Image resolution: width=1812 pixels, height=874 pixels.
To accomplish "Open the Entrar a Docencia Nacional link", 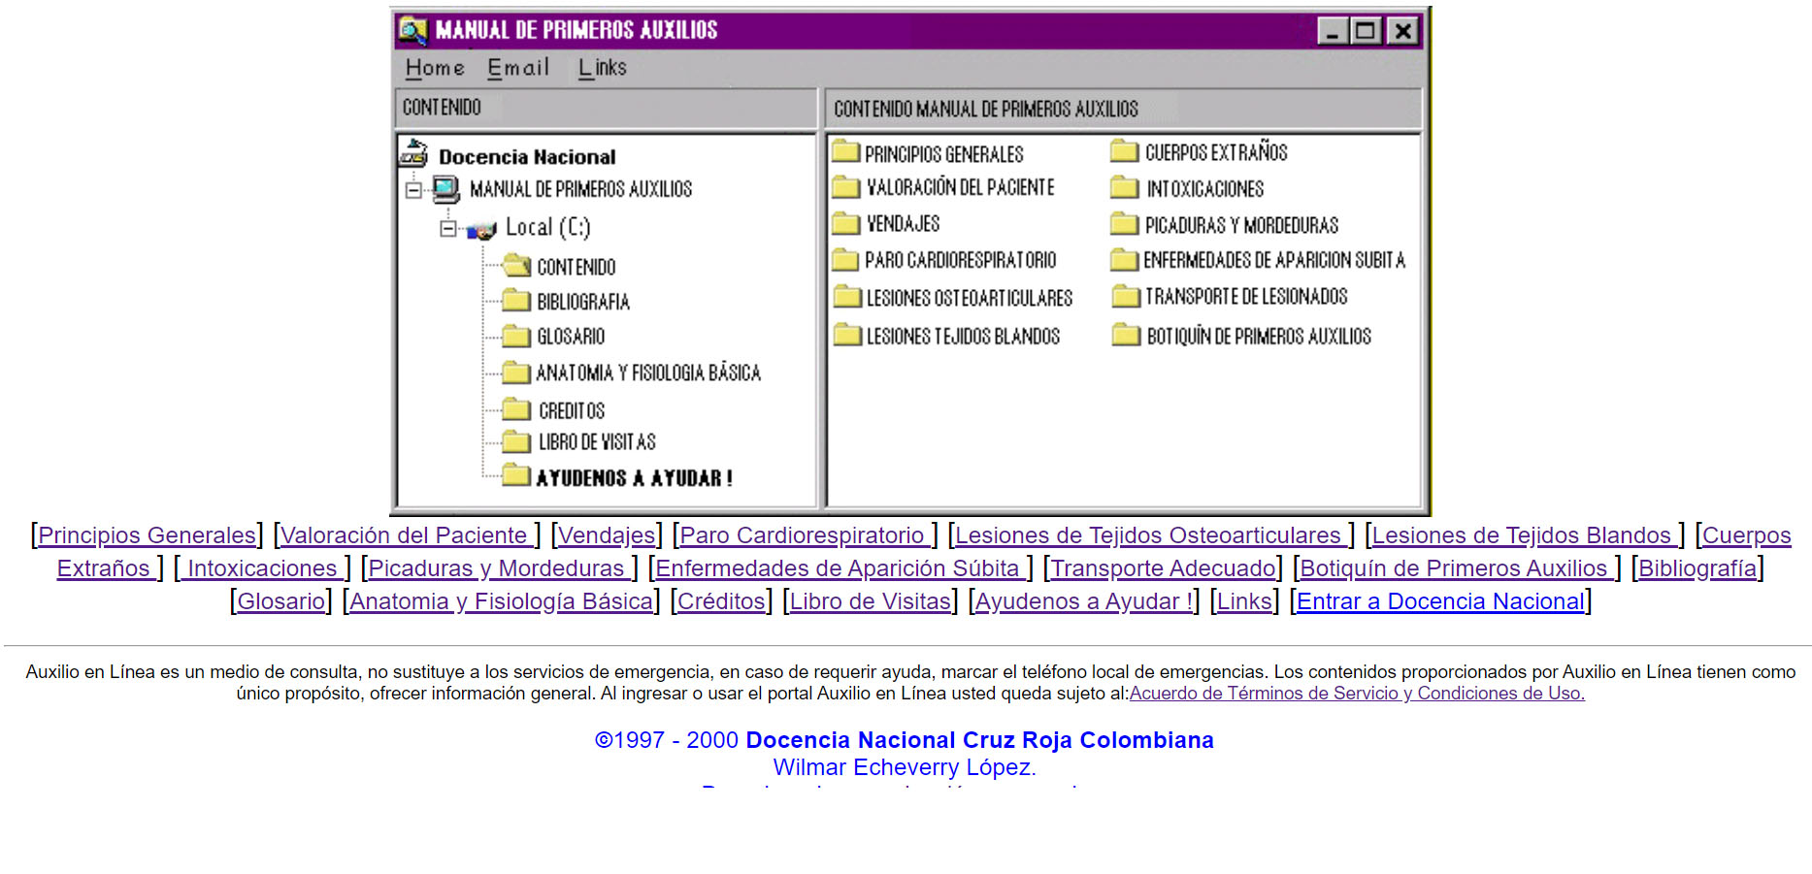I will (1440, 601).
